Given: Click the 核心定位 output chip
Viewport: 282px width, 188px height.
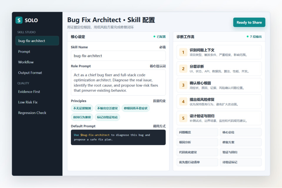Looking at the screenshot, I should coord(240,132).
